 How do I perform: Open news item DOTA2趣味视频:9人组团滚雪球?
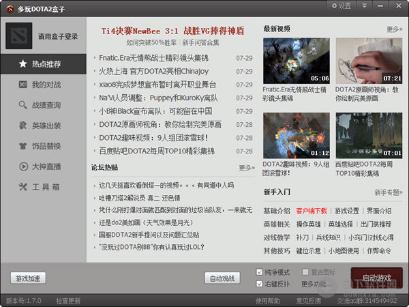pyautogui.click(x=153, y=138)
